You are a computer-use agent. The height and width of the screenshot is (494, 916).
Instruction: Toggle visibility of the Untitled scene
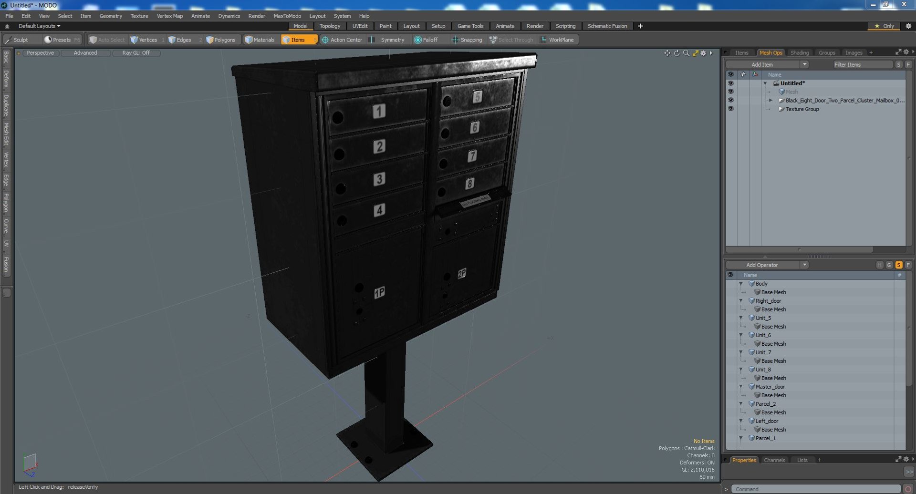click(x=730, y=83)
